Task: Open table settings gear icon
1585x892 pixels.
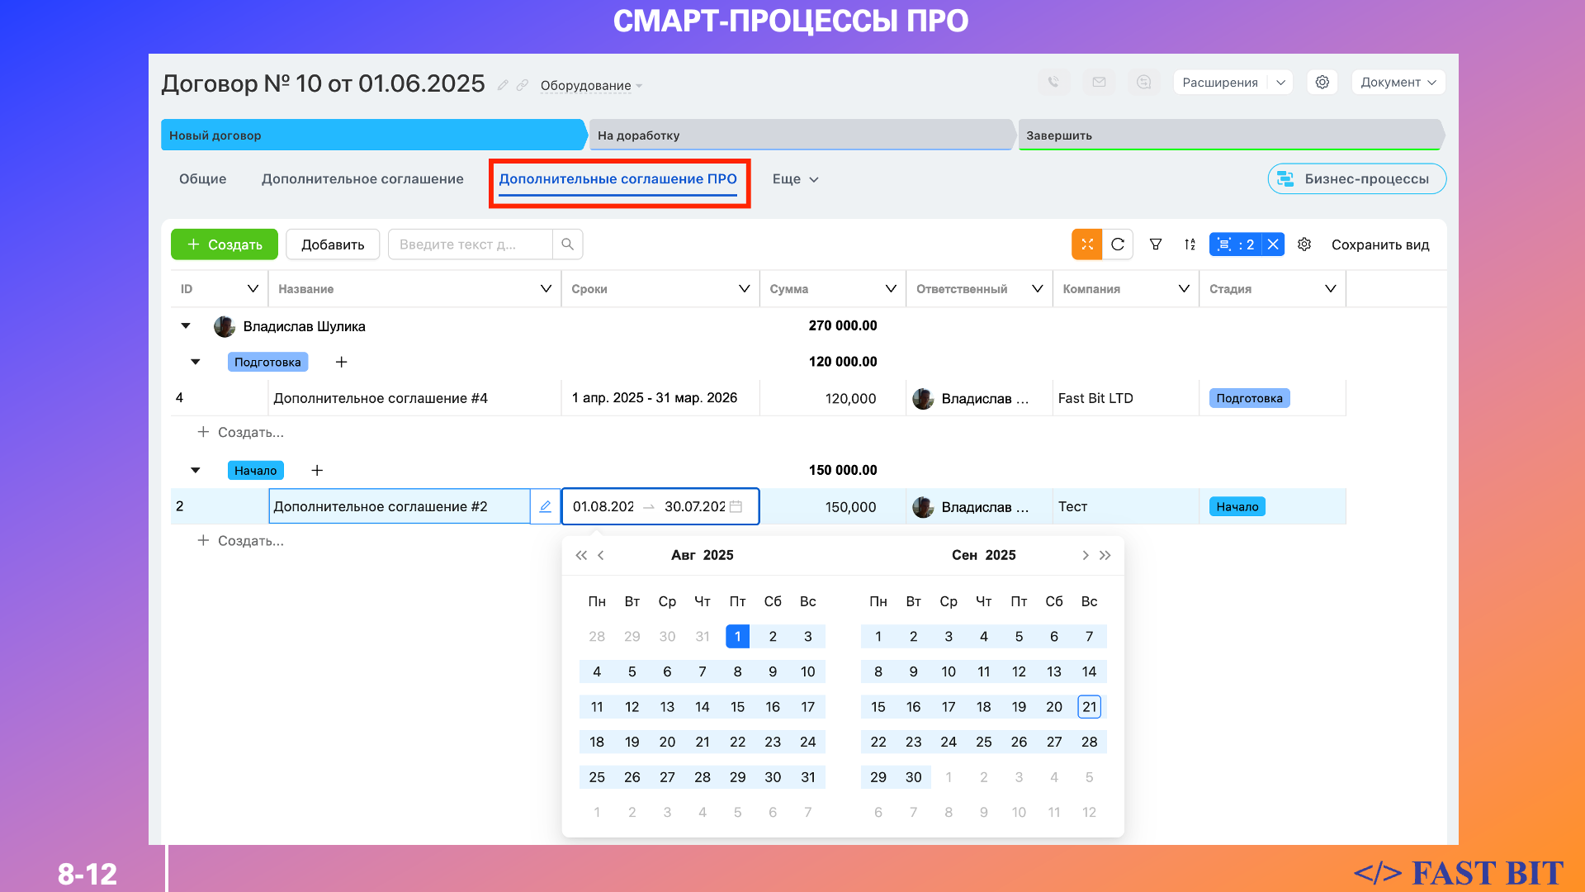Action: 1304,244
